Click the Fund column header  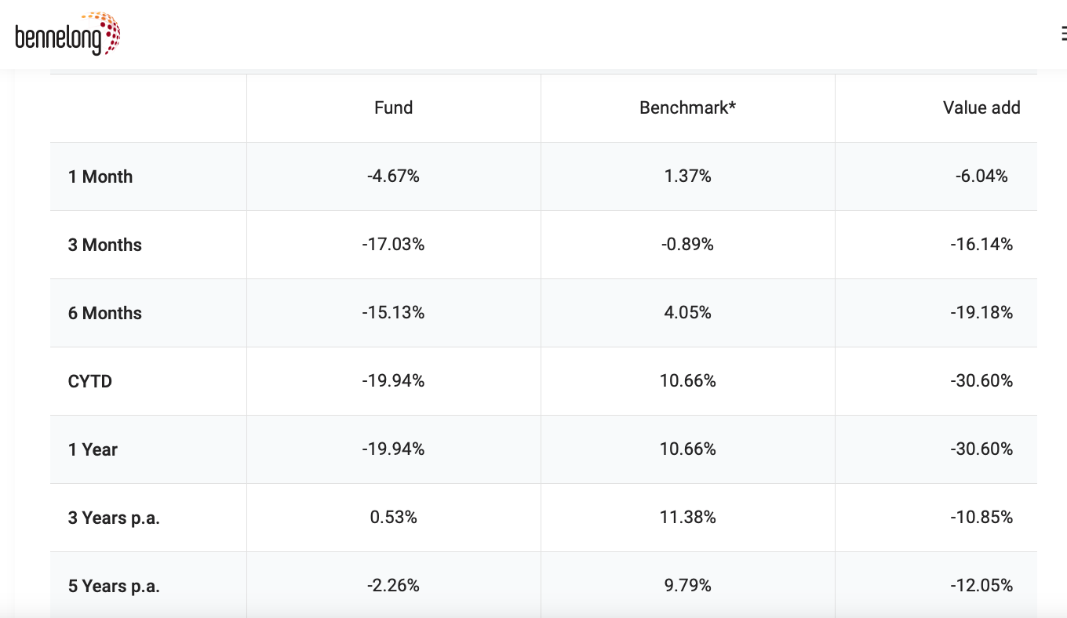[x=393, y=108]
